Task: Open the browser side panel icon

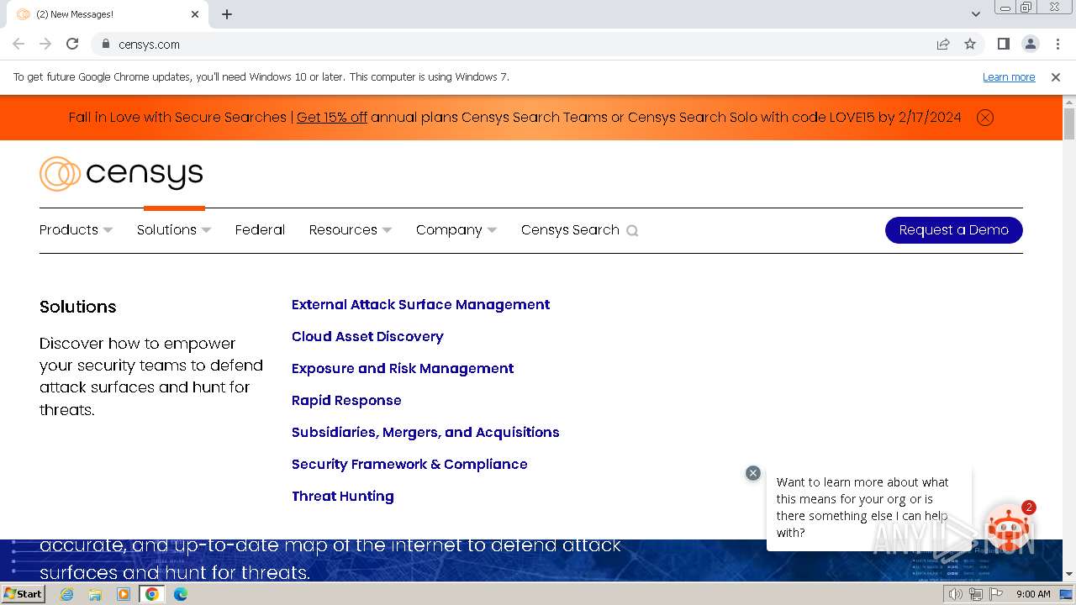Action: point(1003,44)
